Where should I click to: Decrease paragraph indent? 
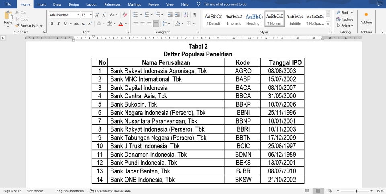[x=170, y=15]
